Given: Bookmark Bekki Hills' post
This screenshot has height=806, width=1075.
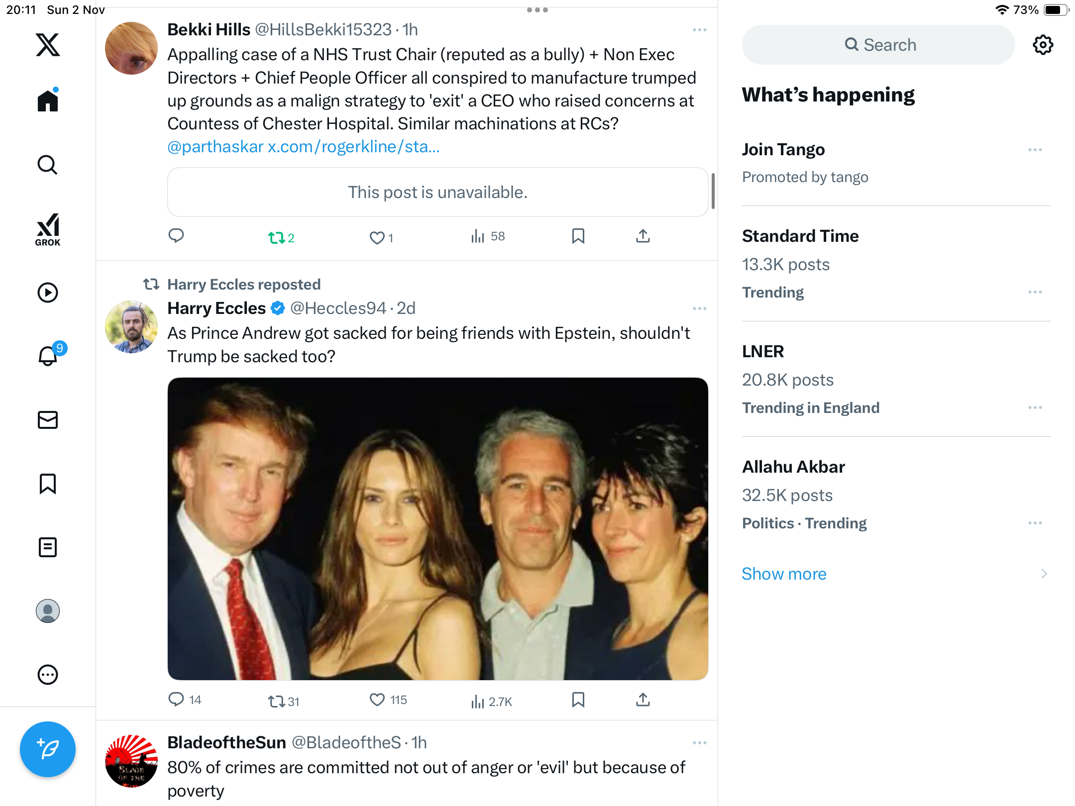Looking at the screenshot, I should pos(578,236).
